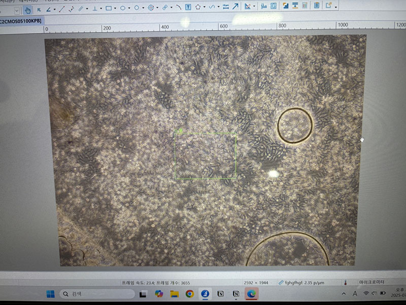Select the perpendicular line tool
The width and height of the screenshot is (406, 305).
pos(95,8)
